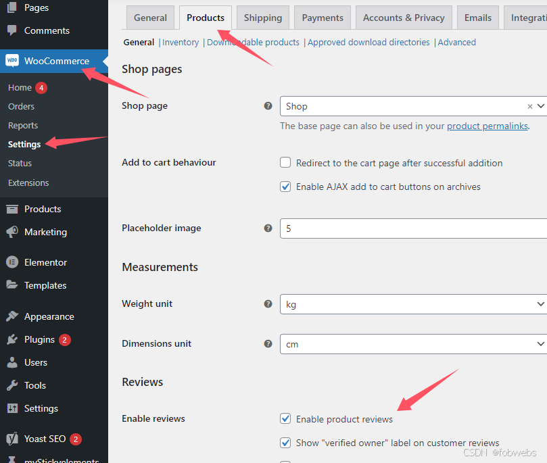Click the Appearance paintbrush icon
This screenshot has height=463, width=547.
[x=12, y=316]
